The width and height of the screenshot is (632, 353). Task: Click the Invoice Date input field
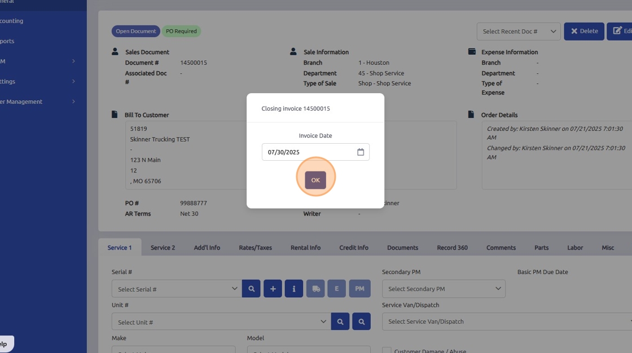pyautogui.click(x=309, y=152)
